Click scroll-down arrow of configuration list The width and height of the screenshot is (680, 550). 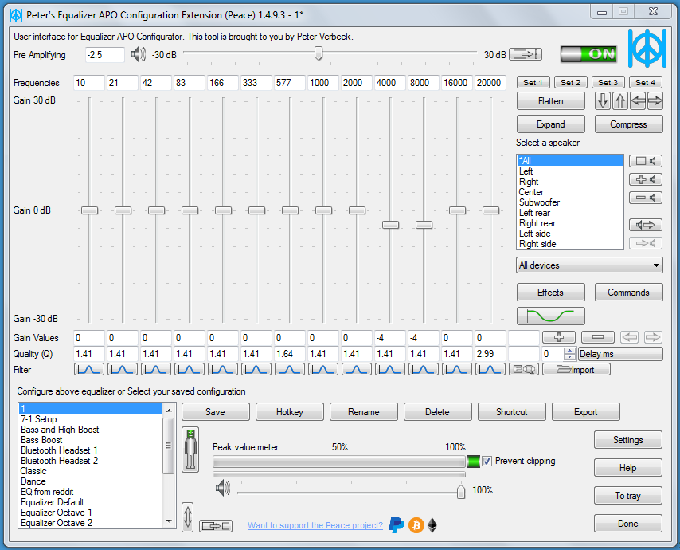pos(169,521)
